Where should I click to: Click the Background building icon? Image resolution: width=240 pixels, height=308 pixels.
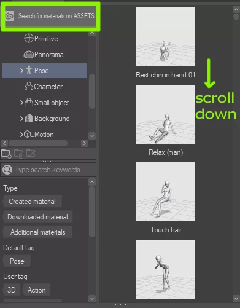click(x=29, y=118)
